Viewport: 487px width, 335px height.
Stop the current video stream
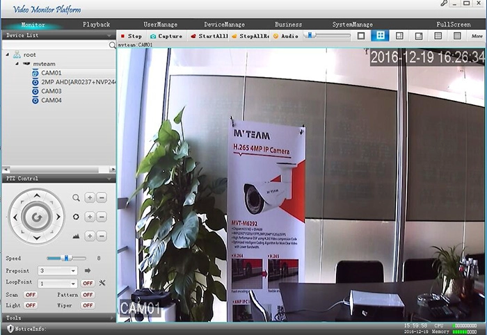point(131,36)
